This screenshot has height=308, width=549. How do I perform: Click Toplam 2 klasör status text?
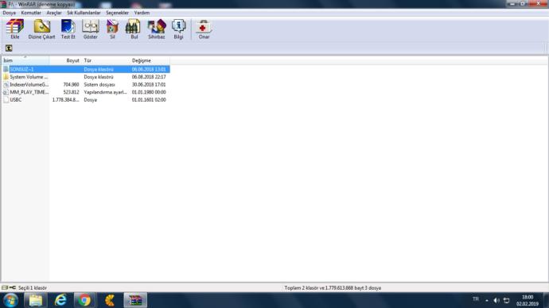point(333,287)
